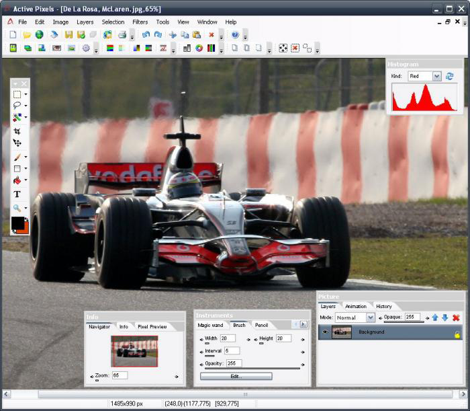
Task: Pick the paint bucket Fill tool
Action: coord(17,180)
